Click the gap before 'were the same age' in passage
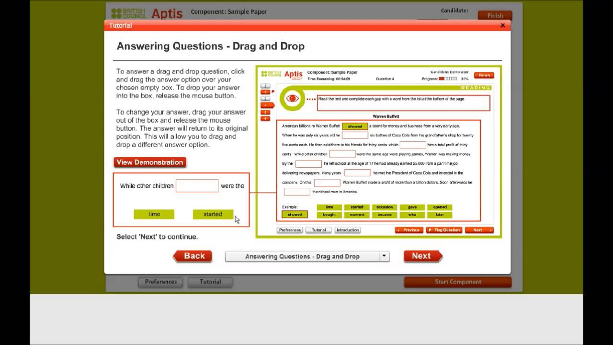The width and height of the screenshot is (613, 345). (x=342, y=154)
